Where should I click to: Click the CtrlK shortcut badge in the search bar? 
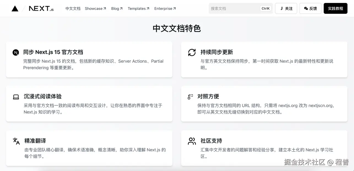pos(265,8)
